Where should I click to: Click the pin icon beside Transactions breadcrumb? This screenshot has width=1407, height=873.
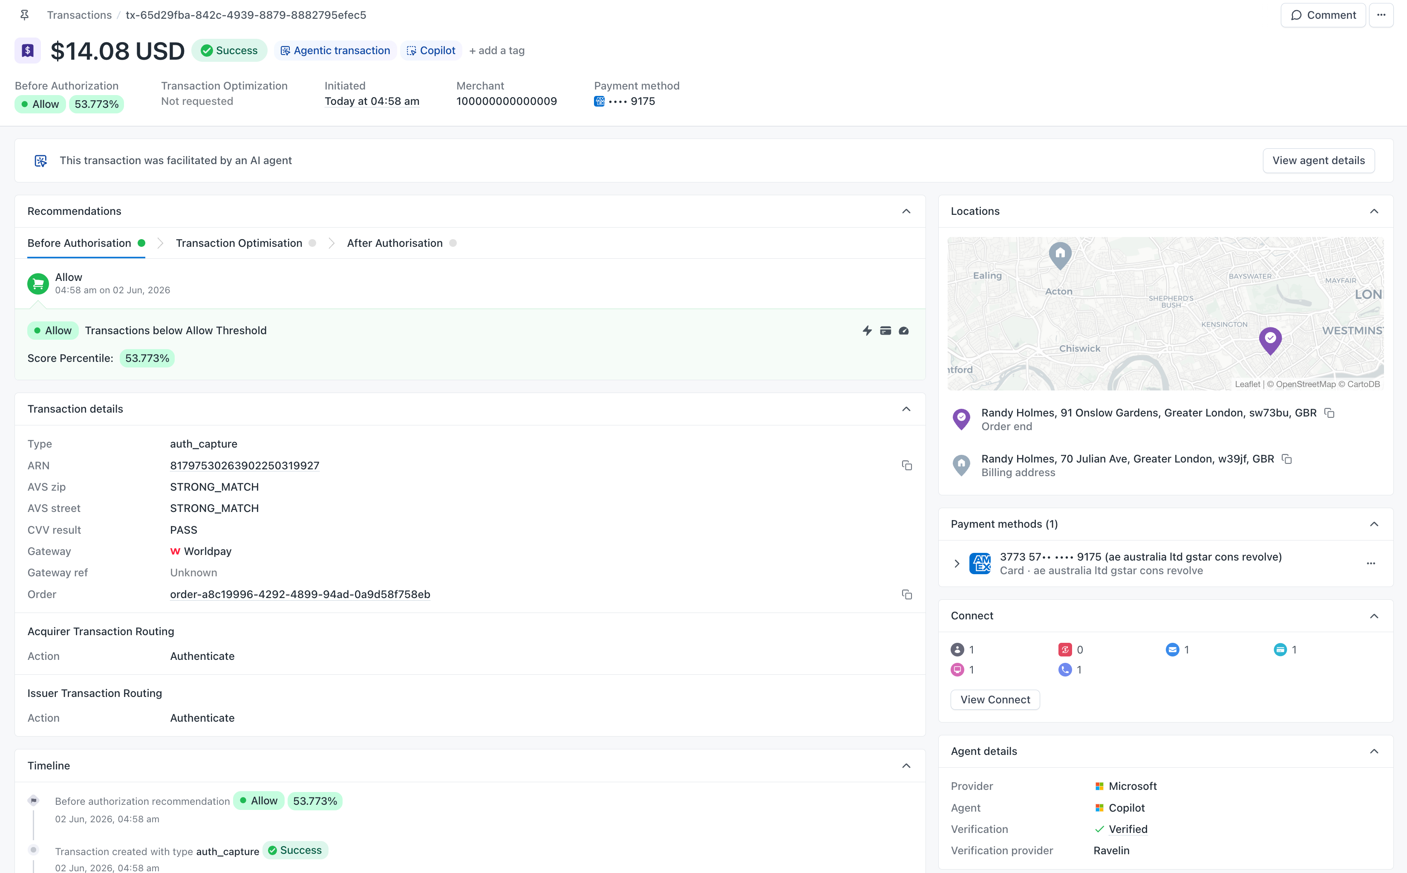(24, 15)
